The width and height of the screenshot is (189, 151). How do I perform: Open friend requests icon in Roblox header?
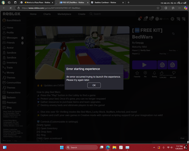point(146,19)
